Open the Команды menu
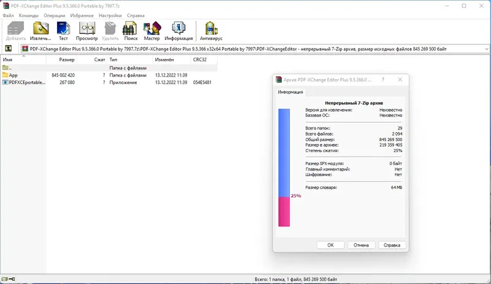 point(28,15)
